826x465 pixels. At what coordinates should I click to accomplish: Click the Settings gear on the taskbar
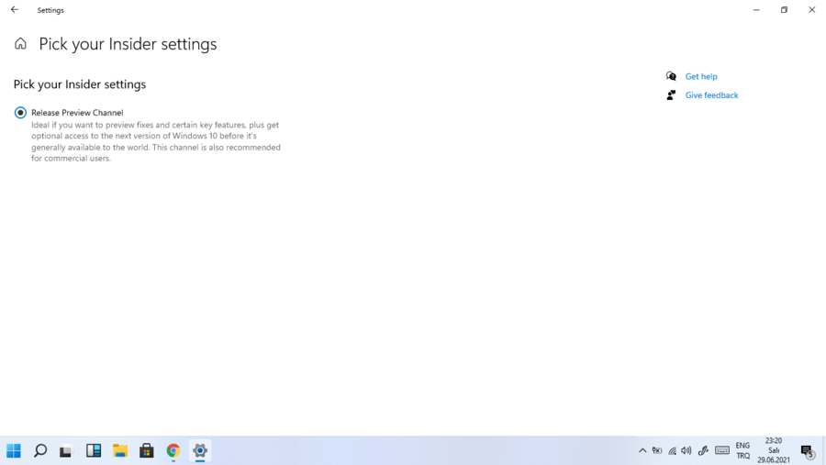(x=200, y=450)
